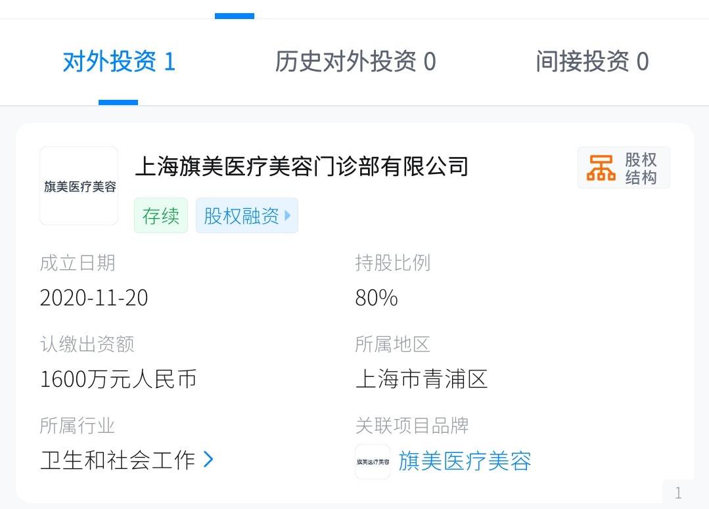Select the 卫生和社会工作 industry text
709x509 pixels.
pos(118,460)
